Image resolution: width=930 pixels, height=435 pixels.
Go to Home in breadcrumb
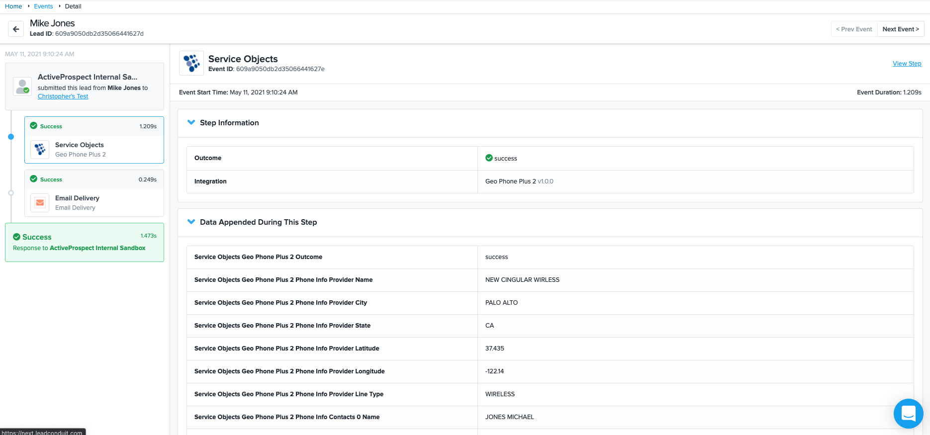coord(13,6)
